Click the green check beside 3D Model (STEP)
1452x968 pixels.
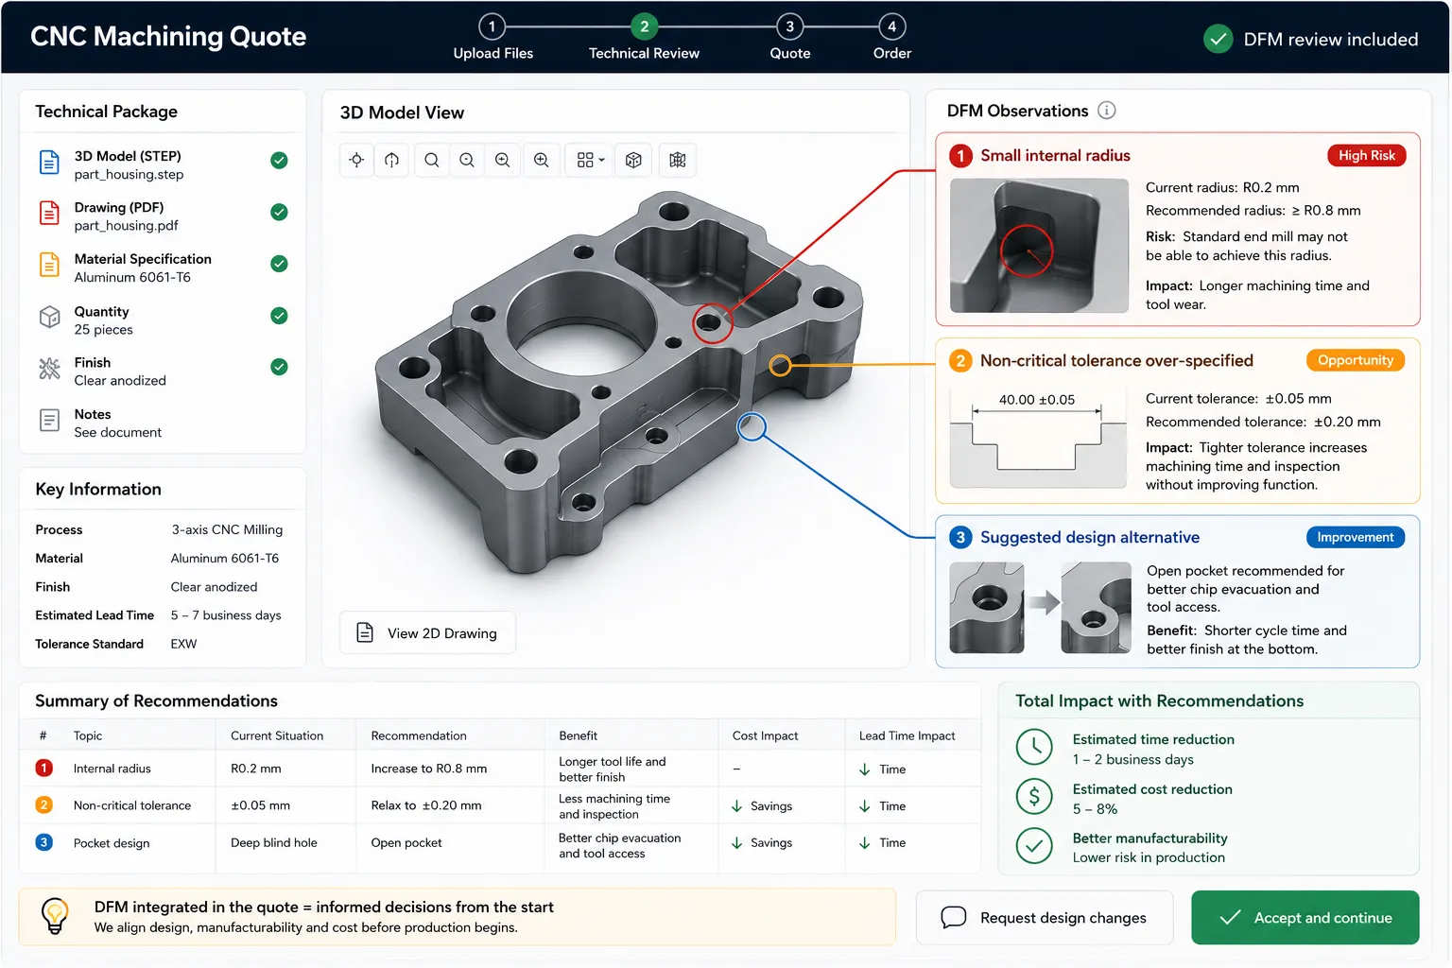pos(279,161)
